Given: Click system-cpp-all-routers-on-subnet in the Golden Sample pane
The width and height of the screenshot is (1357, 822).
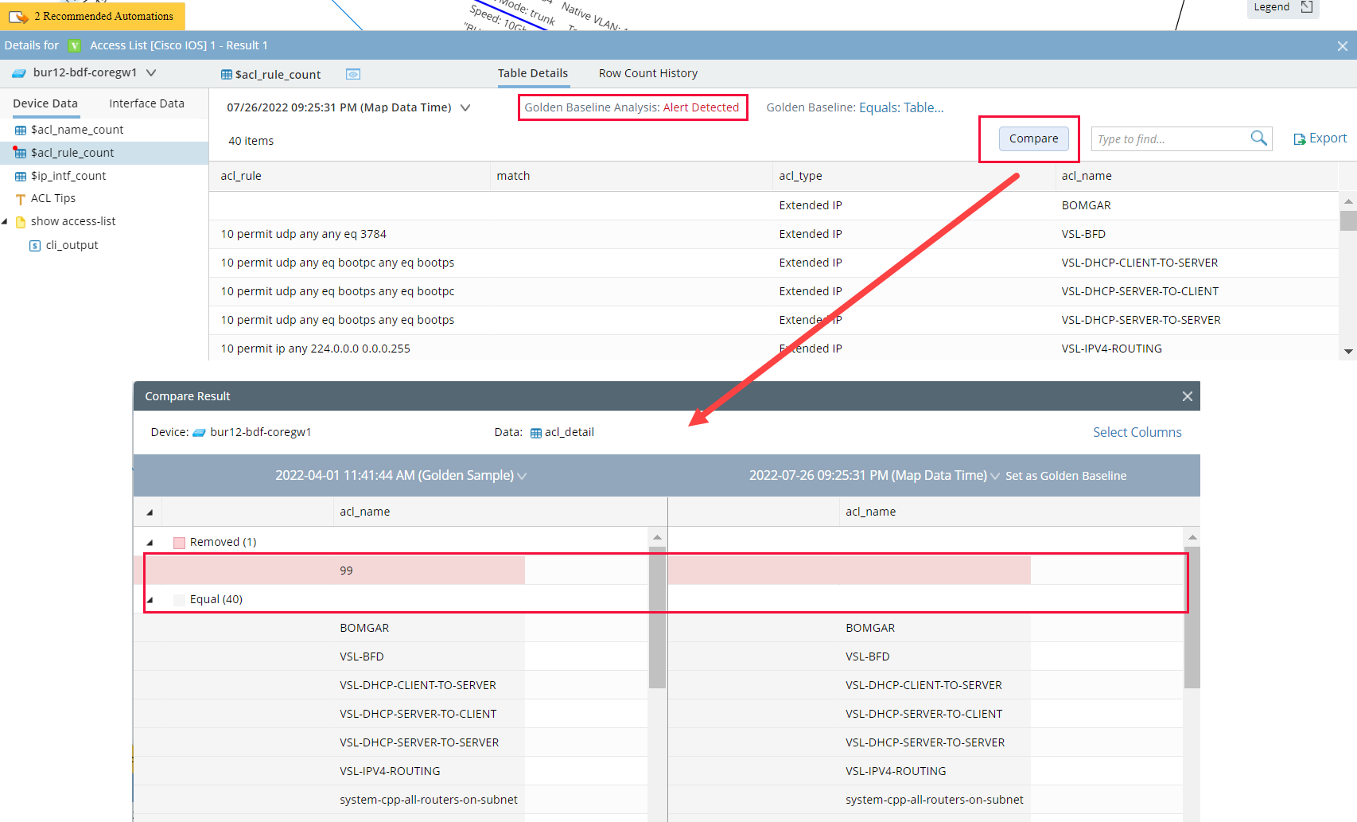Looking at the screenshot, I should (428, 800).
